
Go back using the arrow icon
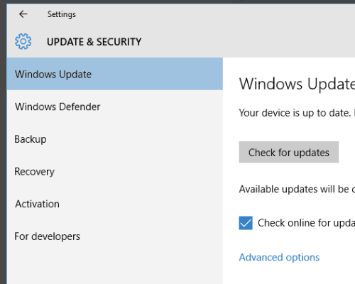coord(23,14)
